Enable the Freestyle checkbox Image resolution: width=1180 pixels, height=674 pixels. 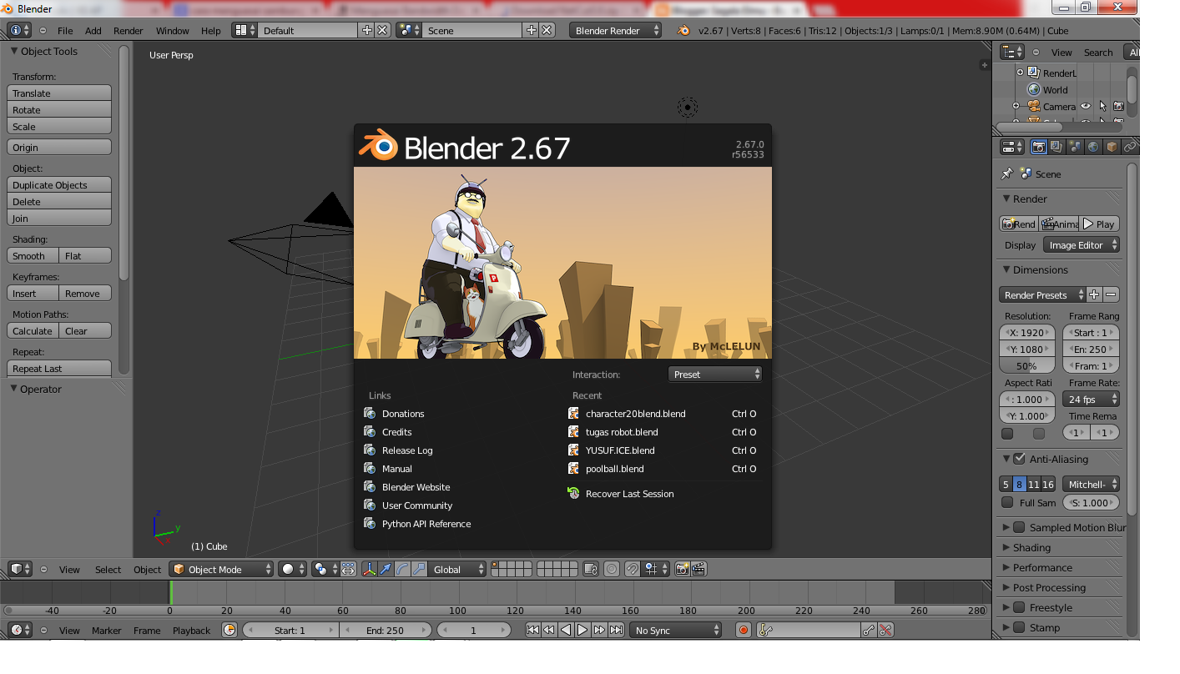click(1019, 607)
